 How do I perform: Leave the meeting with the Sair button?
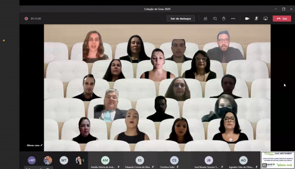click(282, 18)
